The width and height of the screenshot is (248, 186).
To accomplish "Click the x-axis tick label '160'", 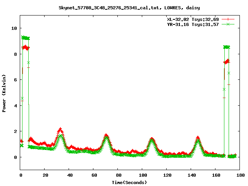I will coord(216,175).
